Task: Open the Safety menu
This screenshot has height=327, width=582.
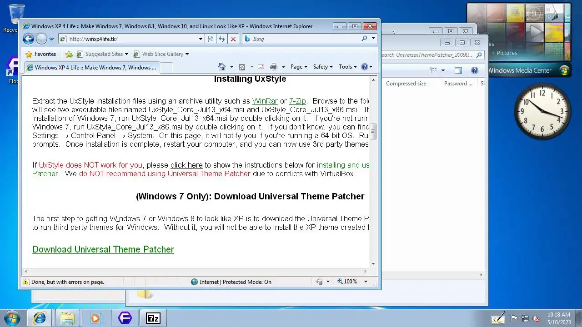Action: pos(323,67)
